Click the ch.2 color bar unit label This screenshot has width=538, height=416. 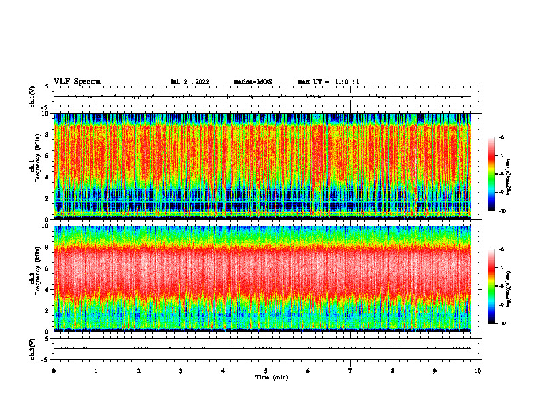(509, 290)
